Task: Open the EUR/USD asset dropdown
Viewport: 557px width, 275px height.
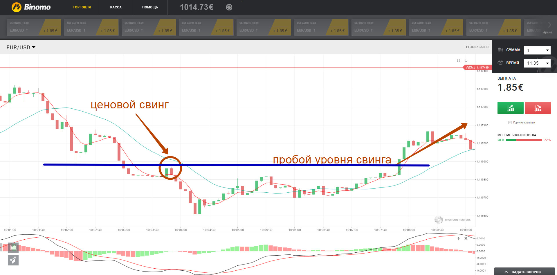Action: coord(21,47)
